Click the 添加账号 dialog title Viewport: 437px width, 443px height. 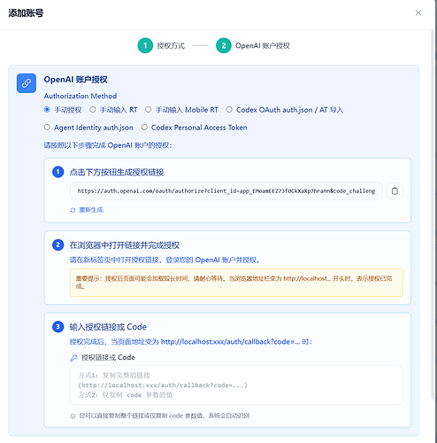(x=26, y=13)
